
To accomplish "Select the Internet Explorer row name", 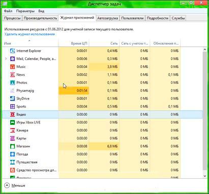I will click(28, 51).
